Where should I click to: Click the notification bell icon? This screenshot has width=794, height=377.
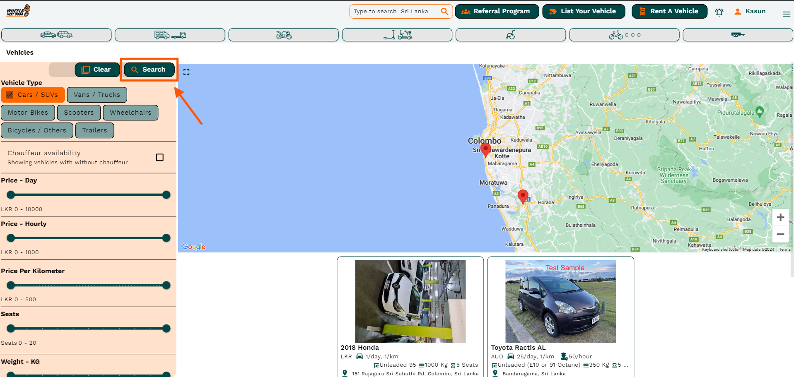coord(719,12)
